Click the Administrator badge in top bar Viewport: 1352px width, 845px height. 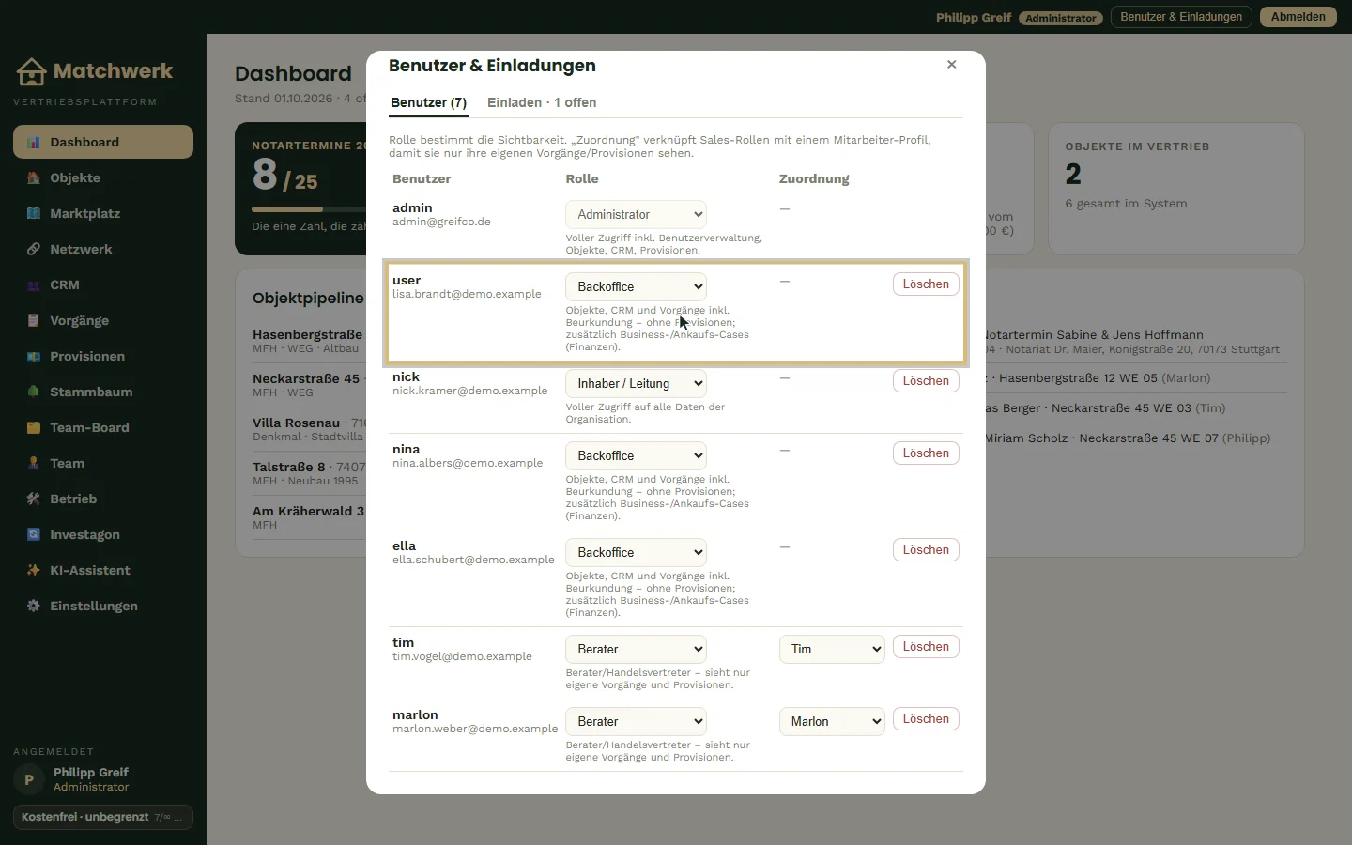pyautogui.click(x=1060, y=18)
